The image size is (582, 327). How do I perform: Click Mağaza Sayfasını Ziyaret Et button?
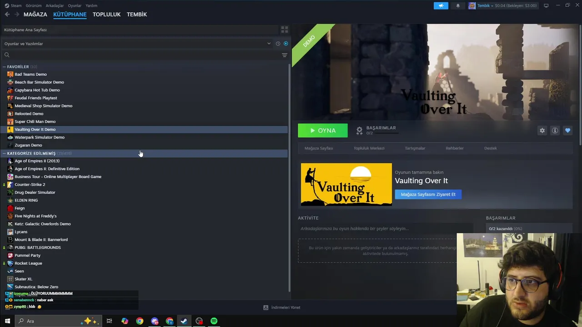click(x=428, y=194)
